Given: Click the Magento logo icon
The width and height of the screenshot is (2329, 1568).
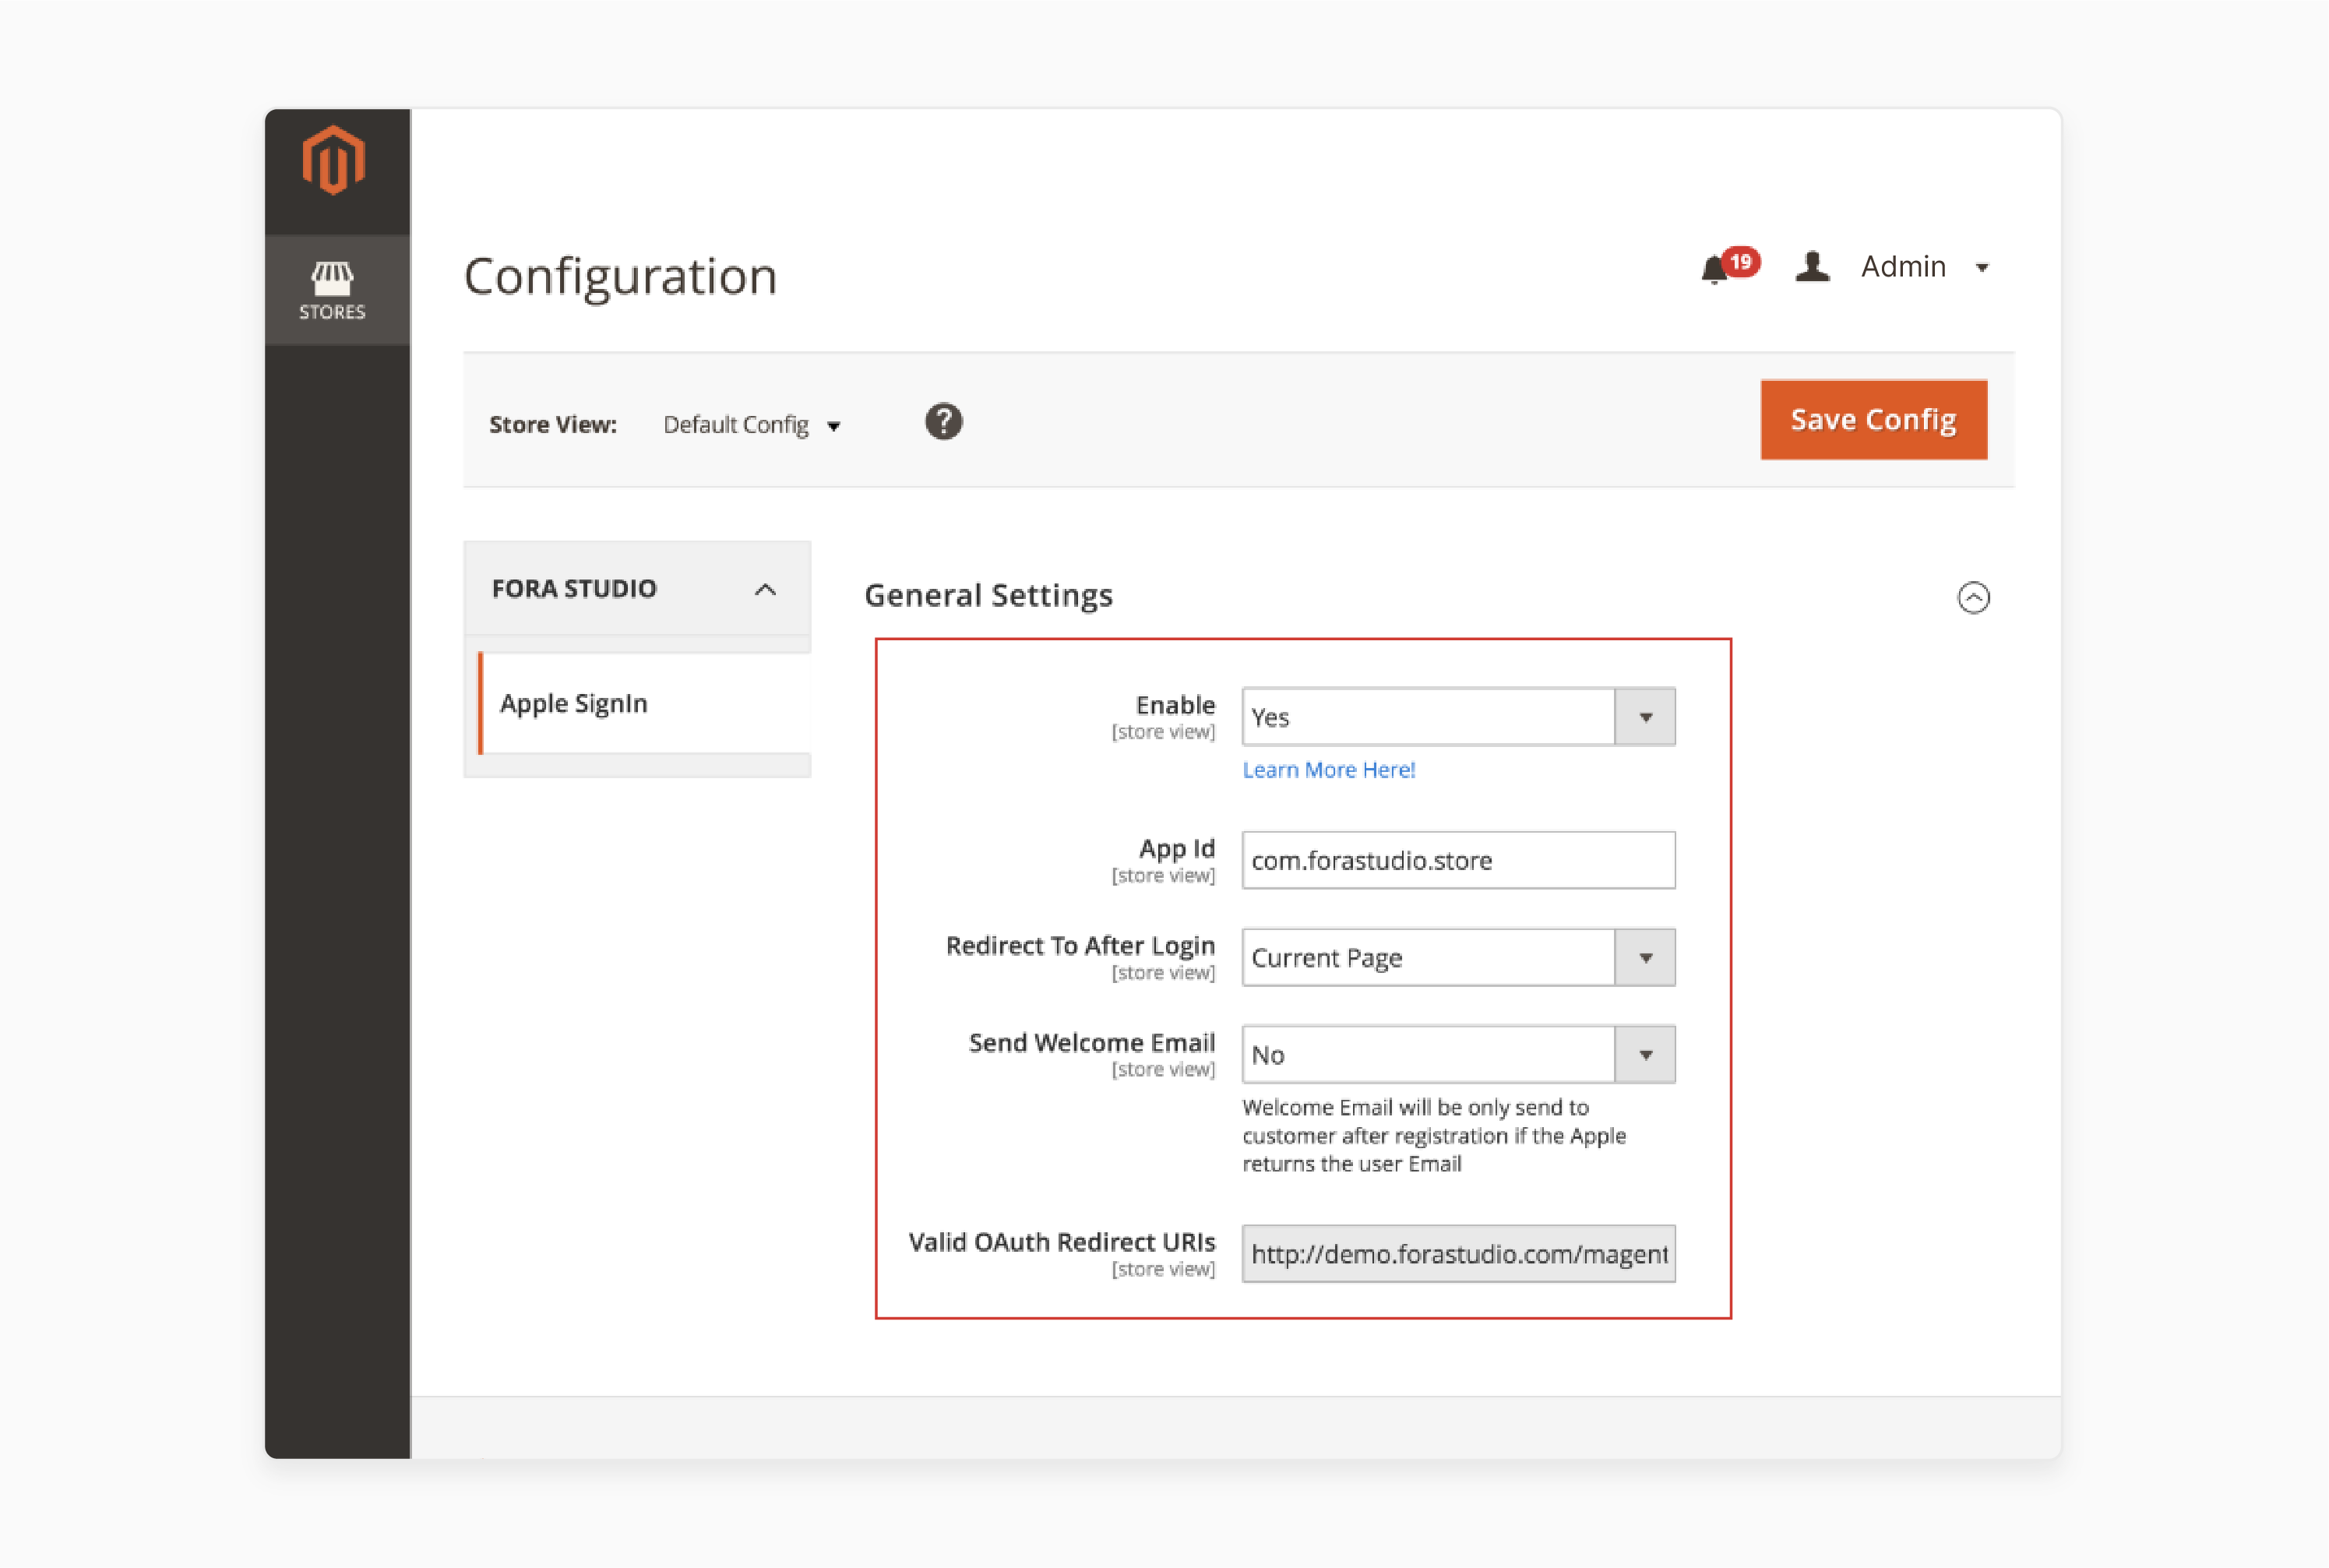Looking at the screenshot, I should (x=334, y=160).
